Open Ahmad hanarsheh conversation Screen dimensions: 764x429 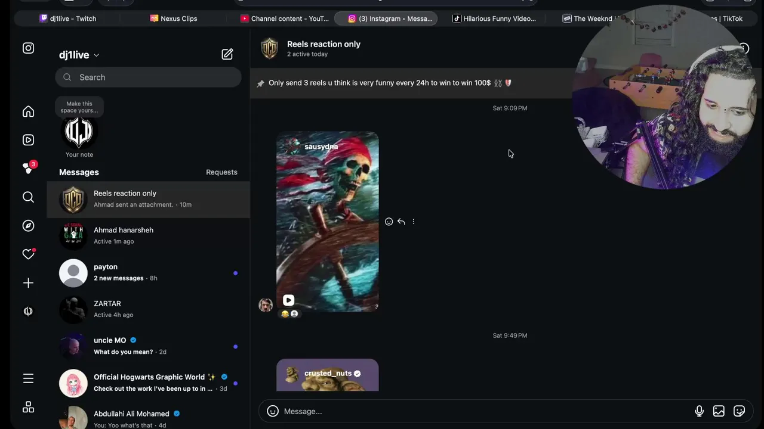point(148,236)
